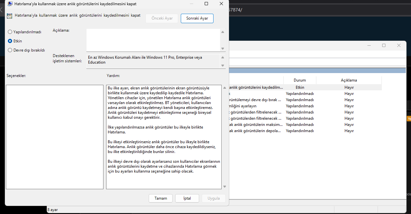Viewport: 411px width, 214px height.
Task: Click Hayır in the 'depola...' row
Action: [349, 131]
